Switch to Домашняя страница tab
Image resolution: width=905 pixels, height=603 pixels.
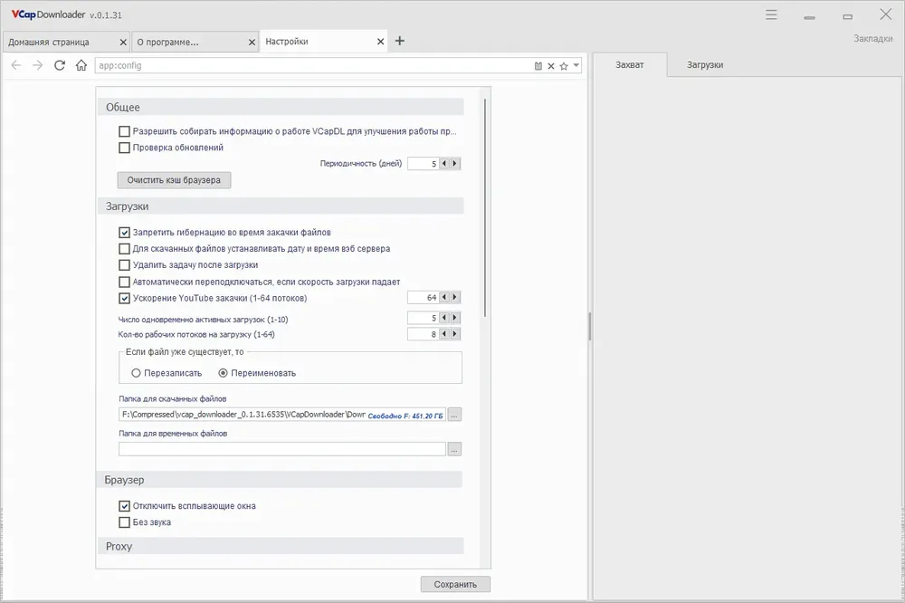[65, 43]
